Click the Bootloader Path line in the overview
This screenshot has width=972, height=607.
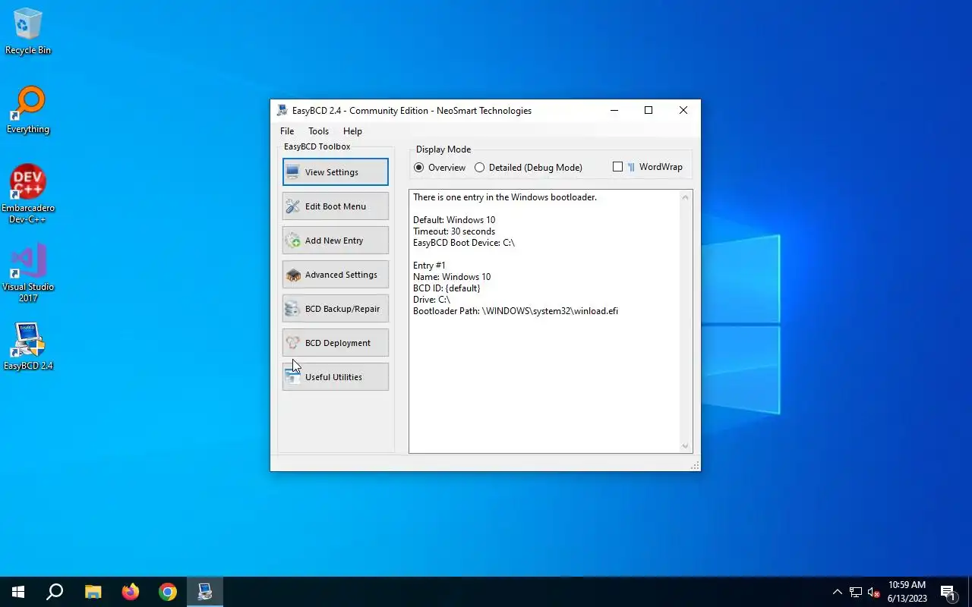pos(516,311)
